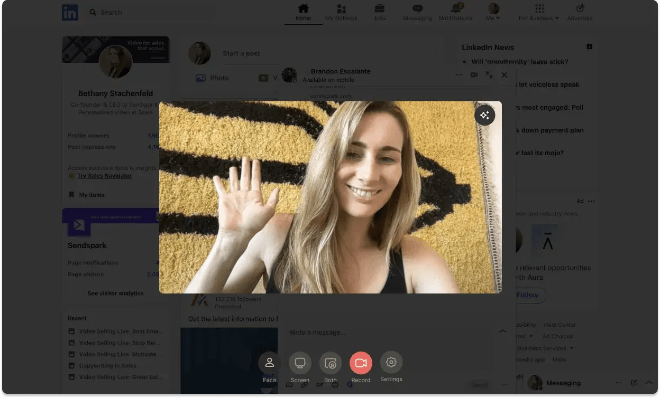
Task: Open the For Business dropdown
Action: point(539,12)
